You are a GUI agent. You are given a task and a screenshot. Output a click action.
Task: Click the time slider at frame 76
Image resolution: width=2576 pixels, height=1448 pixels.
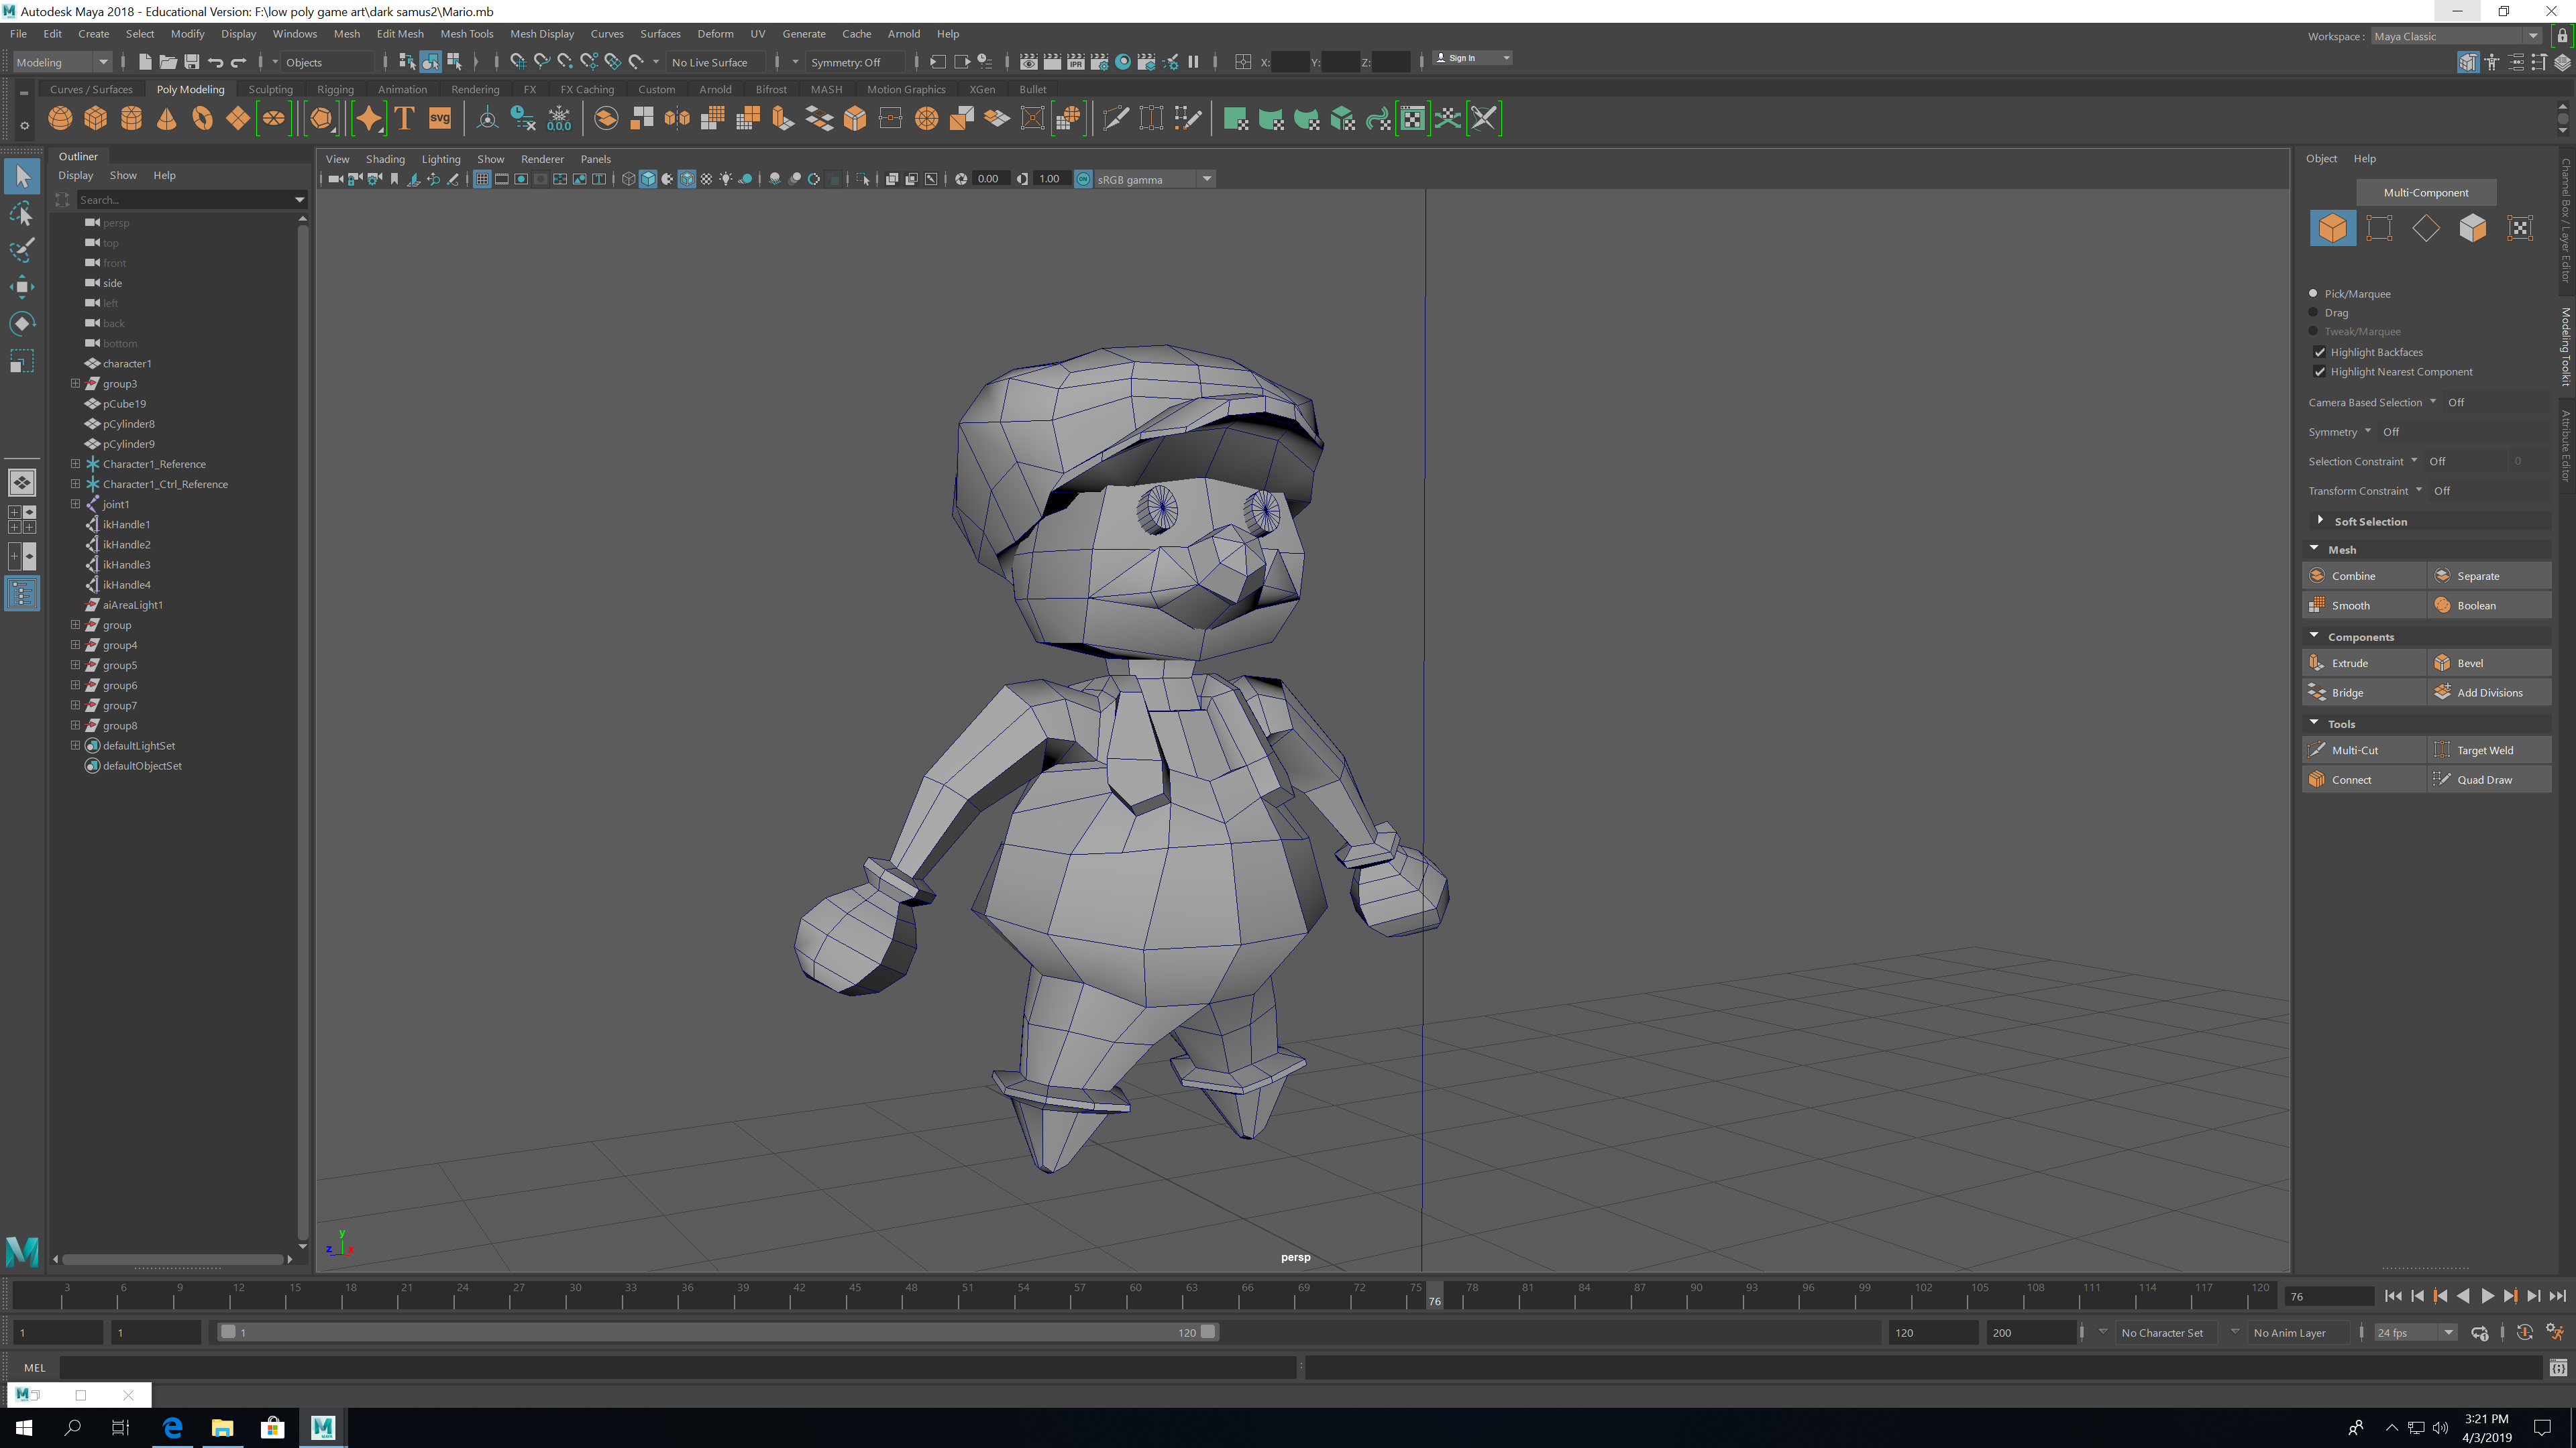(x=1434, y=1295)
